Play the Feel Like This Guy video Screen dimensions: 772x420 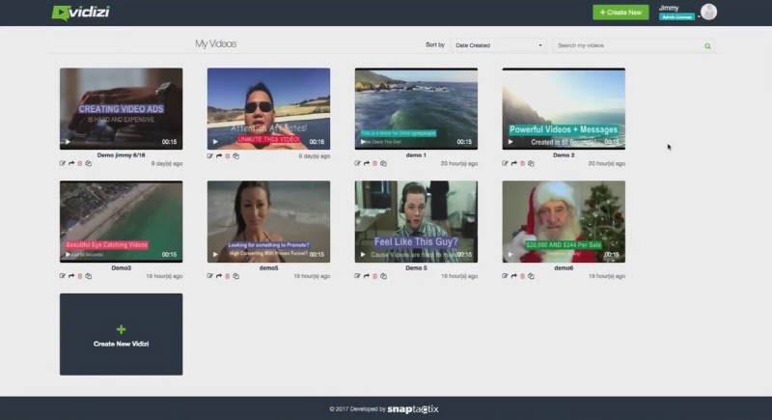click(x=363, y=255)
